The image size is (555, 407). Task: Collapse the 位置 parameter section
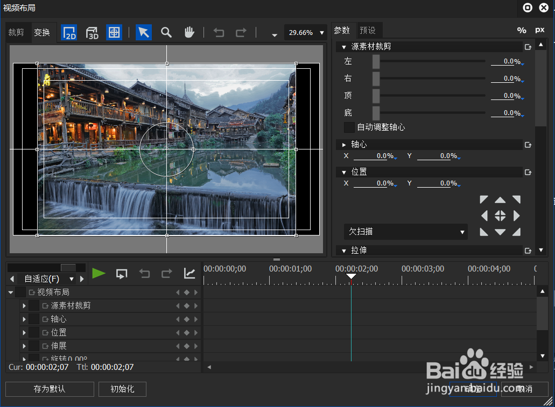343,172
